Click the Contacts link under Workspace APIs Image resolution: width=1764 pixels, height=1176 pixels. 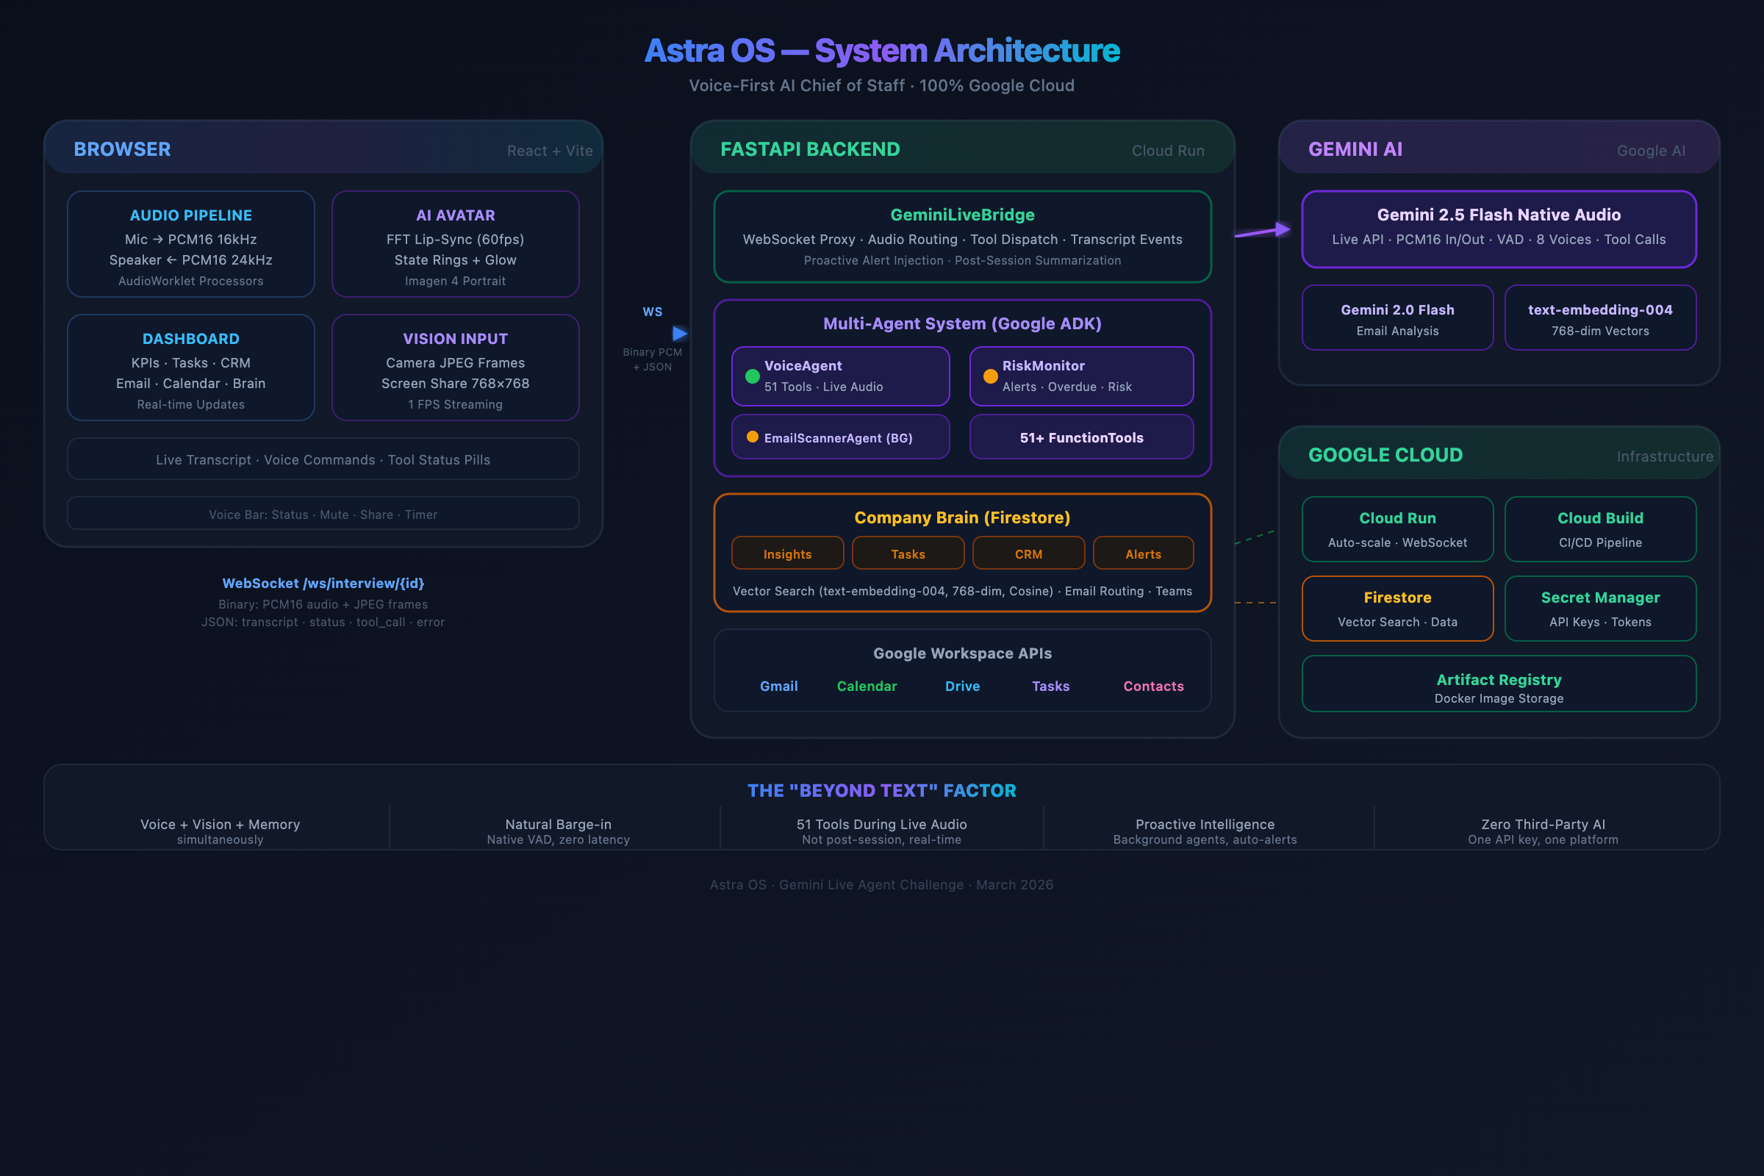(x=1152, y=686)
